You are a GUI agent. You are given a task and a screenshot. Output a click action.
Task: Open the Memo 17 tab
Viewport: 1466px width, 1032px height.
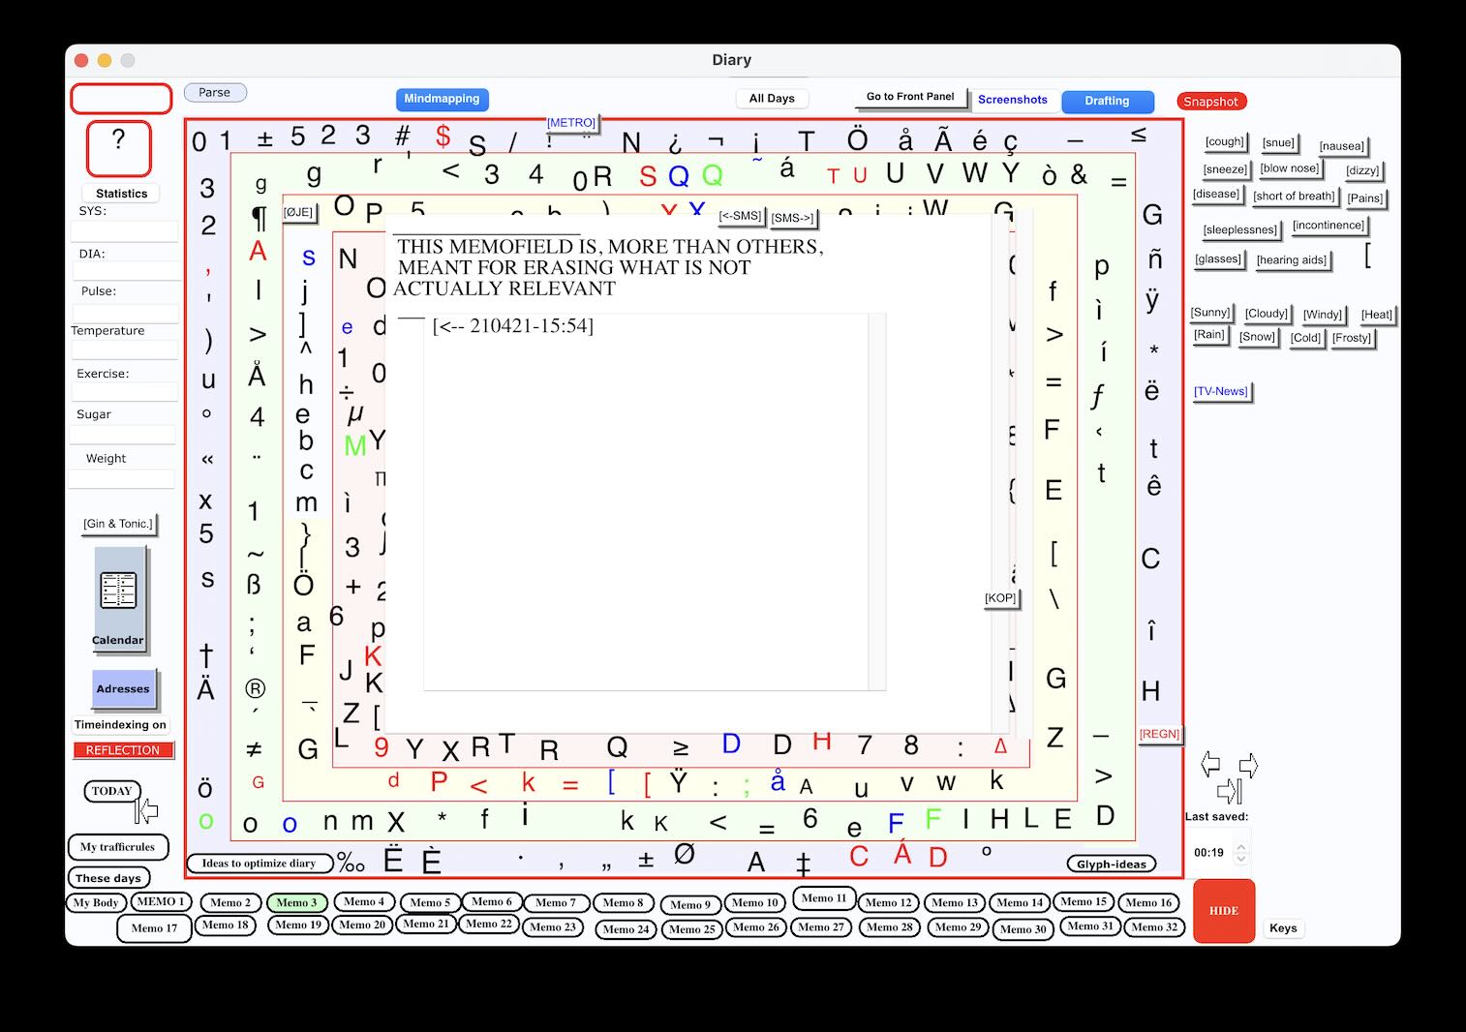(154, 928)
